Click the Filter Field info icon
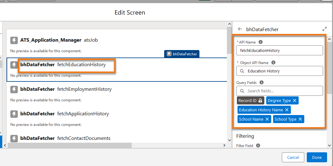This screenshot has width=333, height=166. [x=258, y=145]
